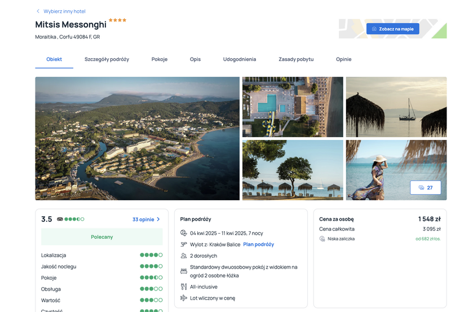This screenshot has height=312, width=451.
Task: Click the address Moraitika, Corfu 49084 F, GR
Action: (x=68, y=37)
